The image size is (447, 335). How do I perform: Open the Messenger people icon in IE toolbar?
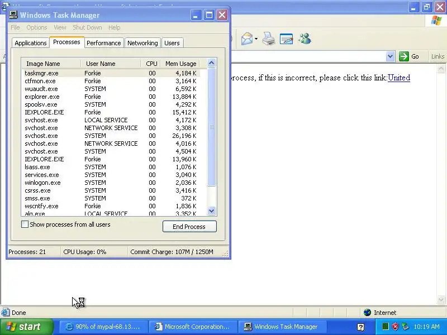point(305,39)
